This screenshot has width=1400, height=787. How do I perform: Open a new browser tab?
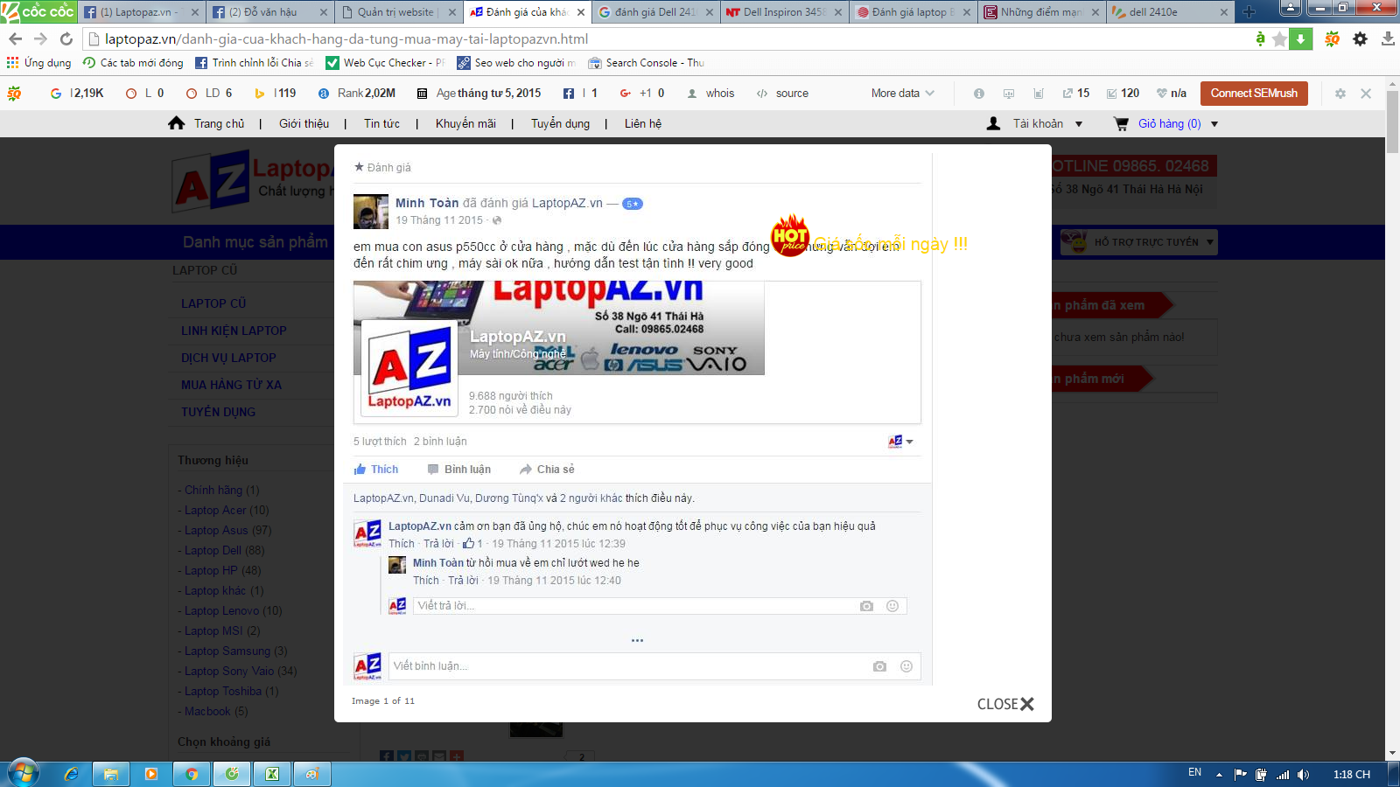pos(1249,12)
